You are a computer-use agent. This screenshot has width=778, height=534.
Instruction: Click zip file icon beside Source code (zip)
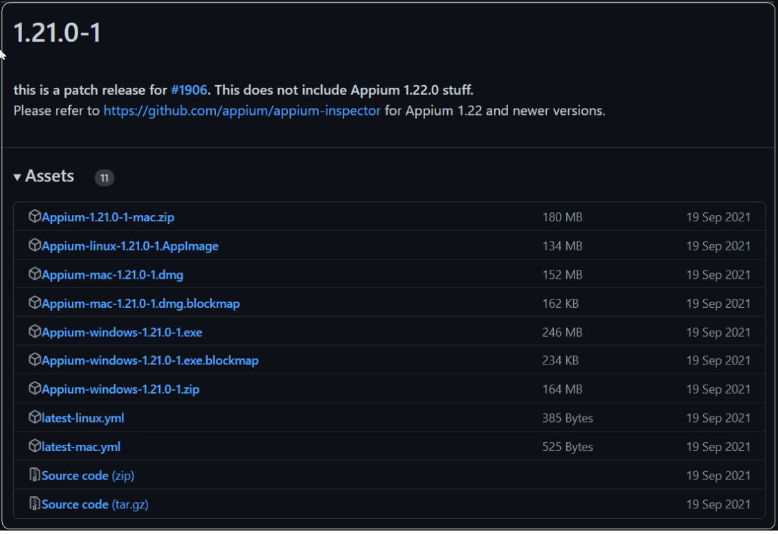coord(35,475)
